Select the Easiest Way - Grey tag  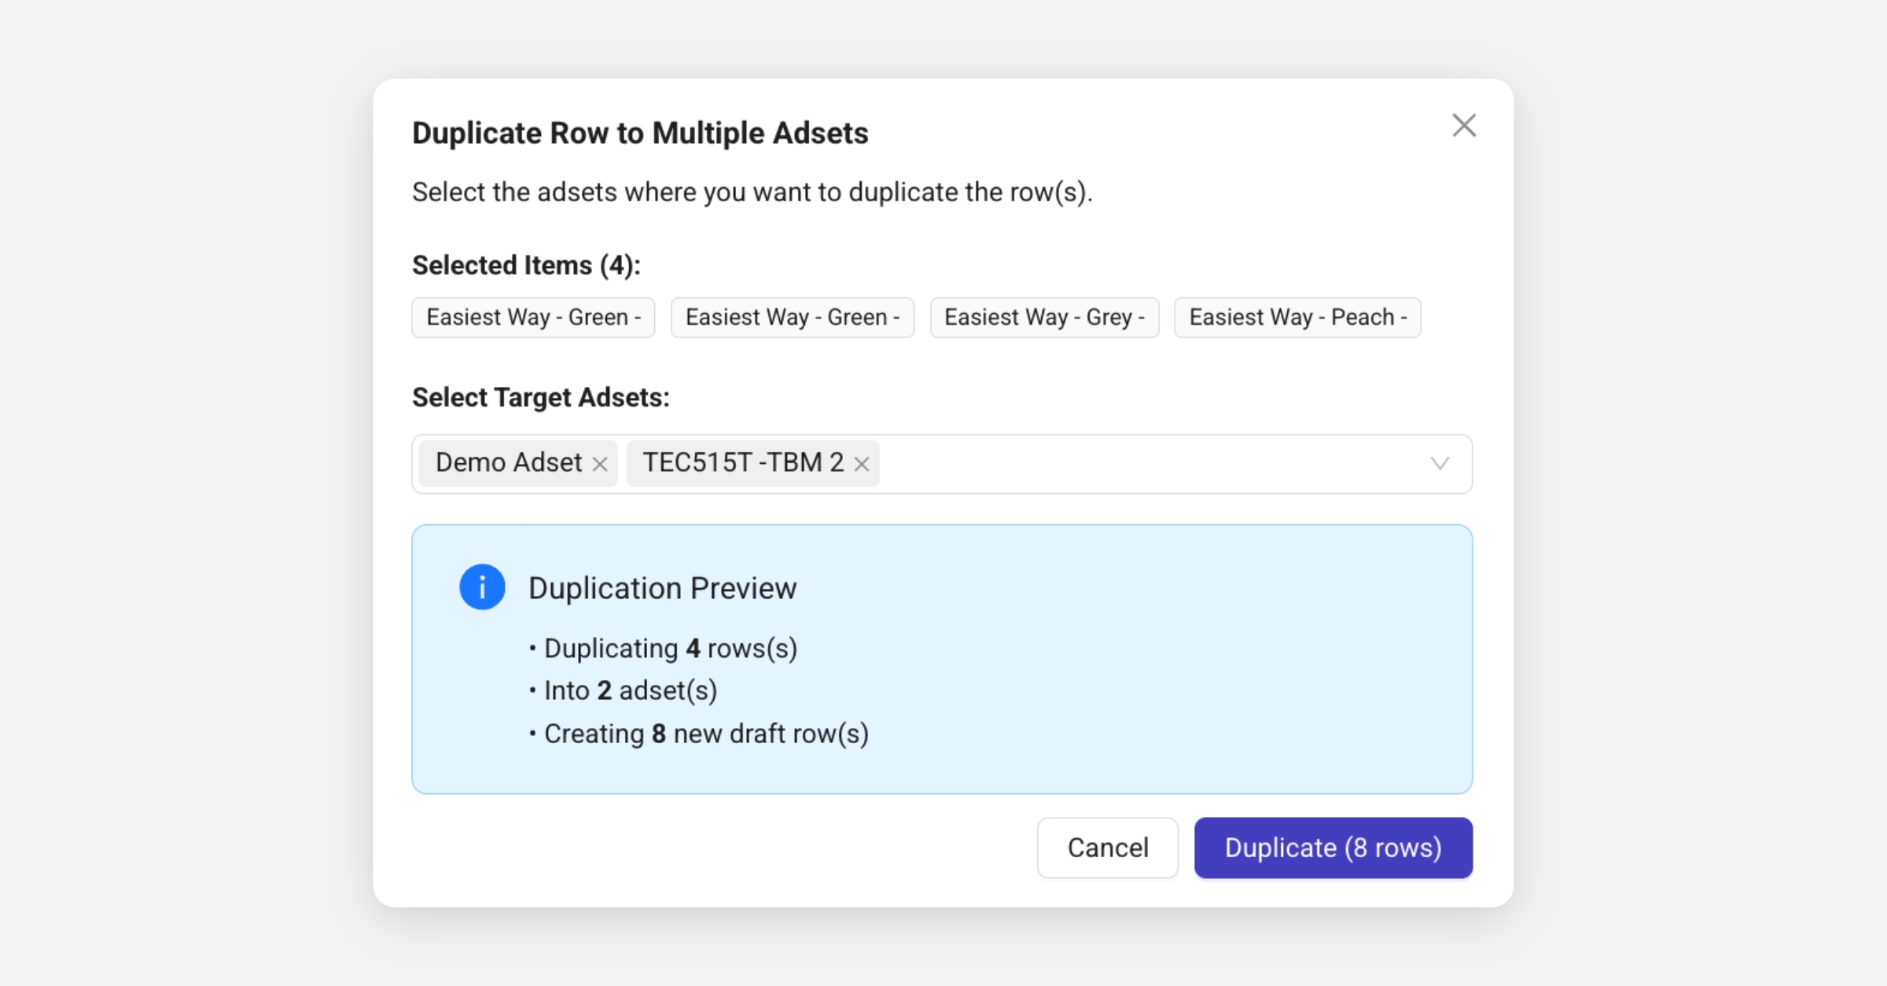coord(1043,318)
